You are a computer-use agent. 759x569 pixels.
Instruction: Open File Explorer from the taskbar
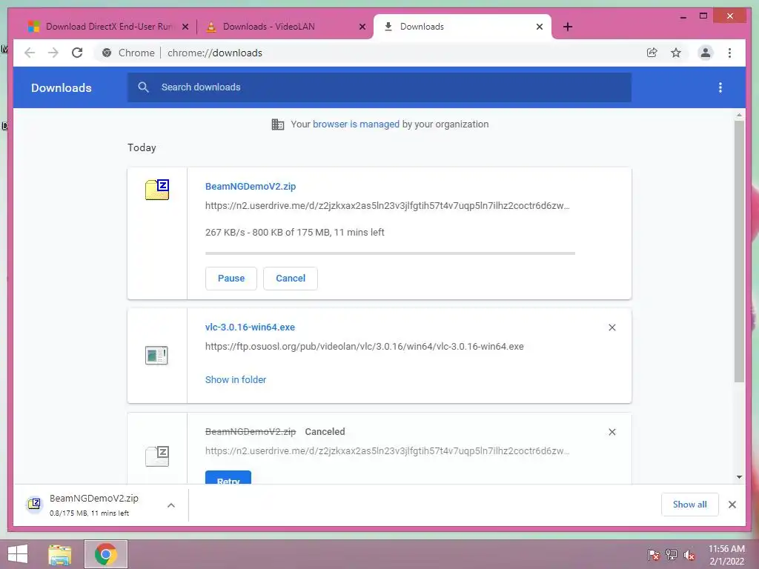pos(60,554)
